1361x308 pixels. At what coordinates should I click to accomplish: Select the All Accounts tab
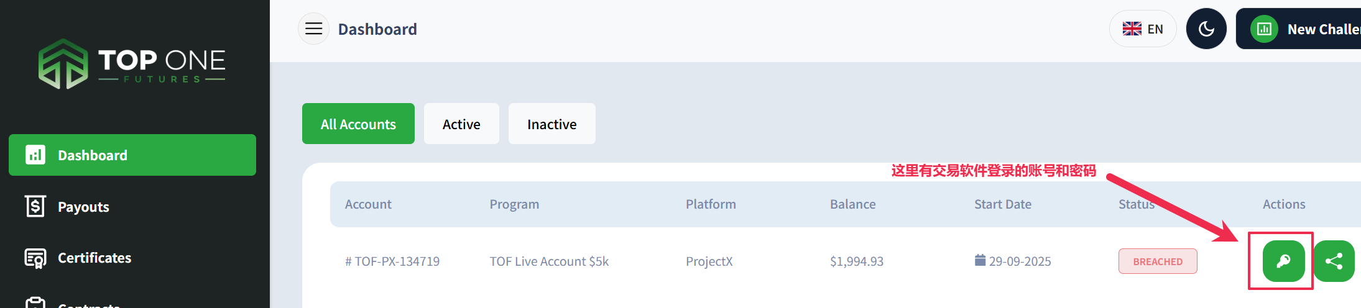coord(358,124)
